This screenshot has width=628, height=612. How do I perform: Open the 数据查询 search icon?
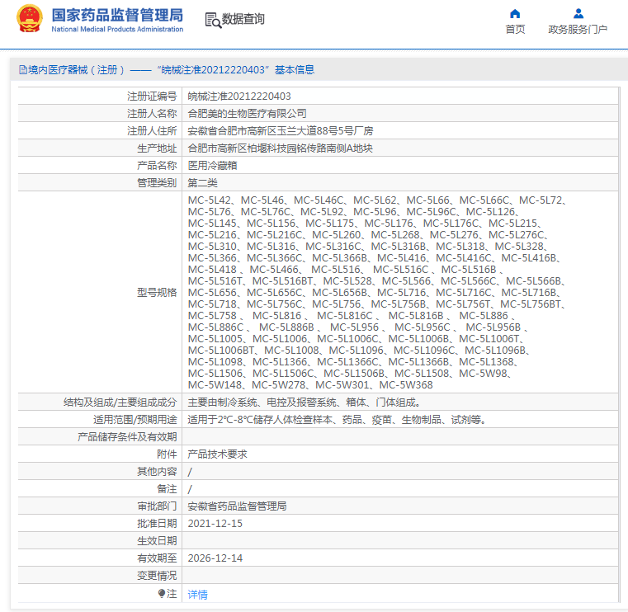tap(213, 20)
